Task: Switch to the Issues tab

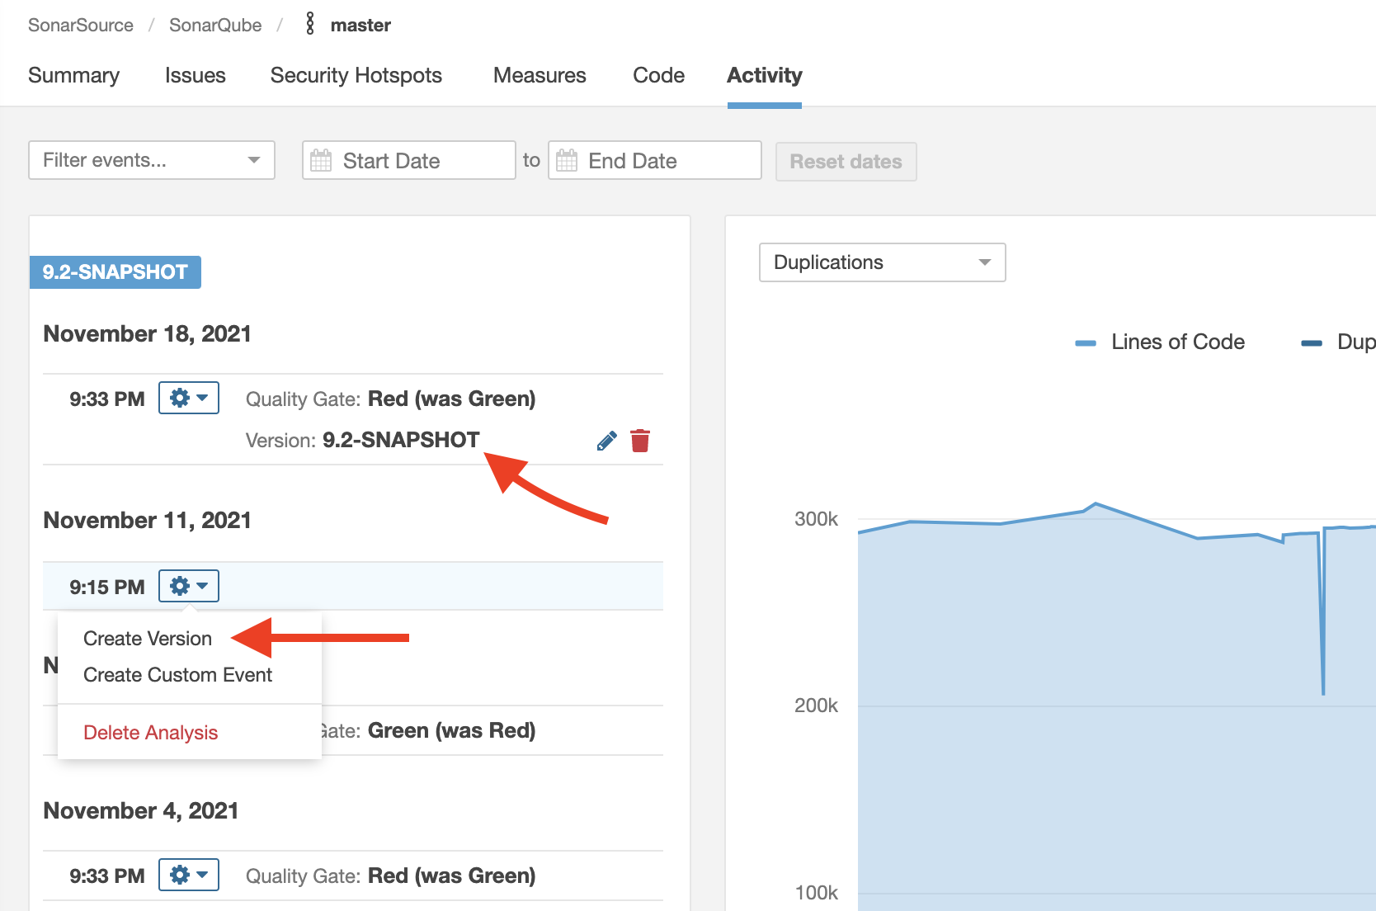Action: coord(195,75)
